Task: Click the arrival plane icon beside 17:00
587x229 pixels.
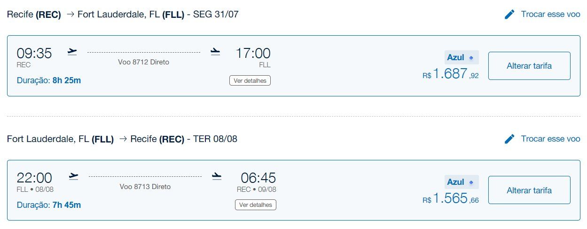Action: [x=215, y=52]
